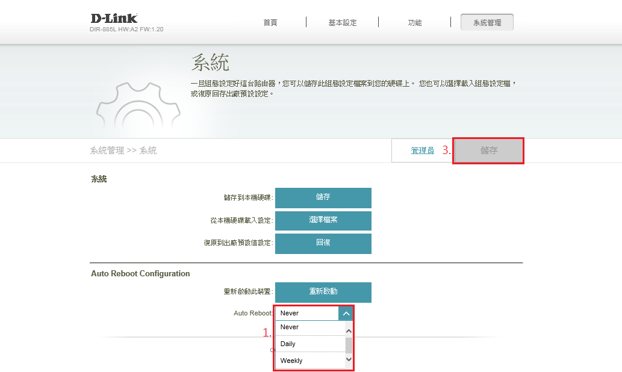Click the 選擇檔案 button
This screenshot has height=372, width=622.
pyautogui.click(x=323, y=220)
